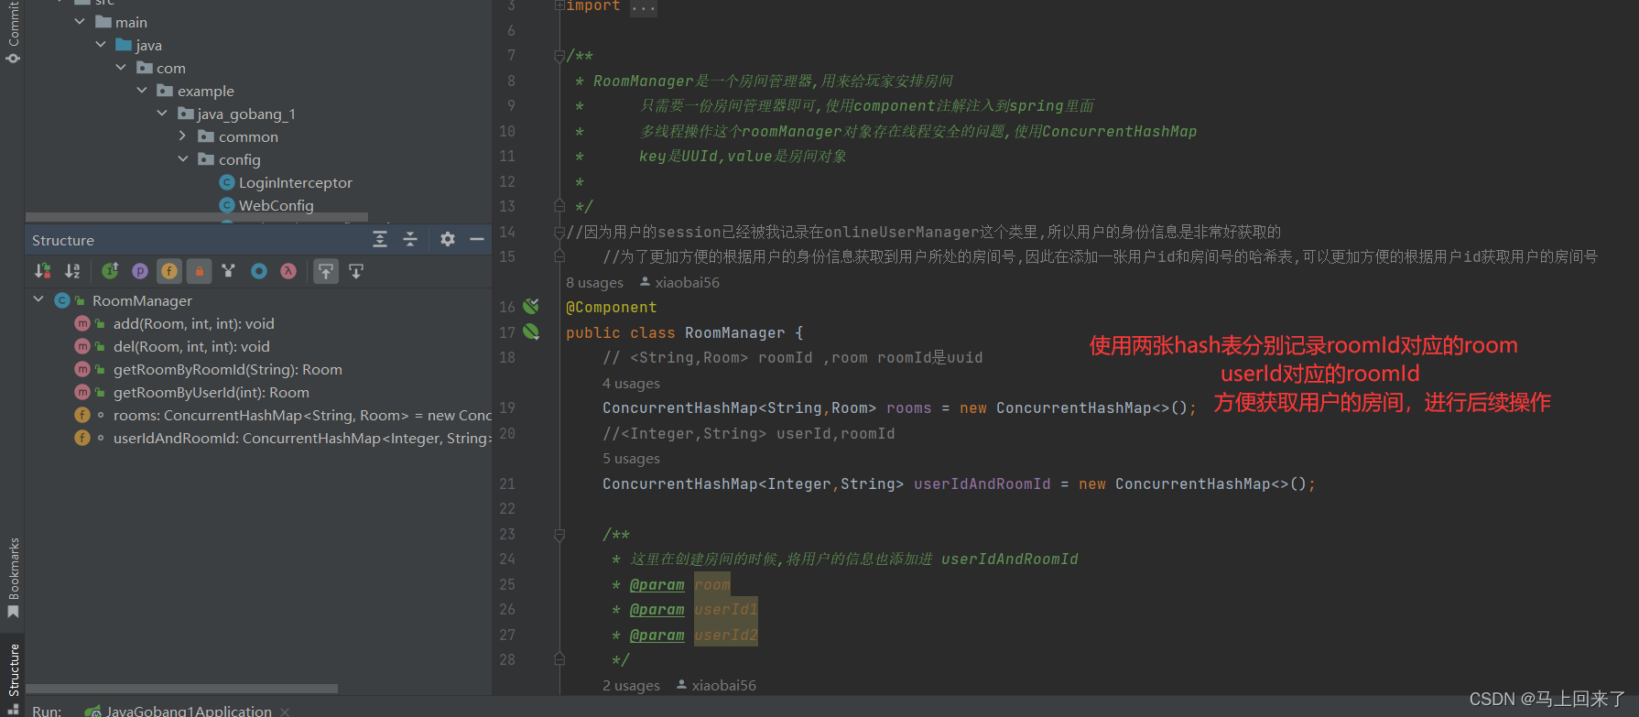1639x717 pixels.
Task: Open the Bookmarks tool window tab
Action: (x=13, y=578)
